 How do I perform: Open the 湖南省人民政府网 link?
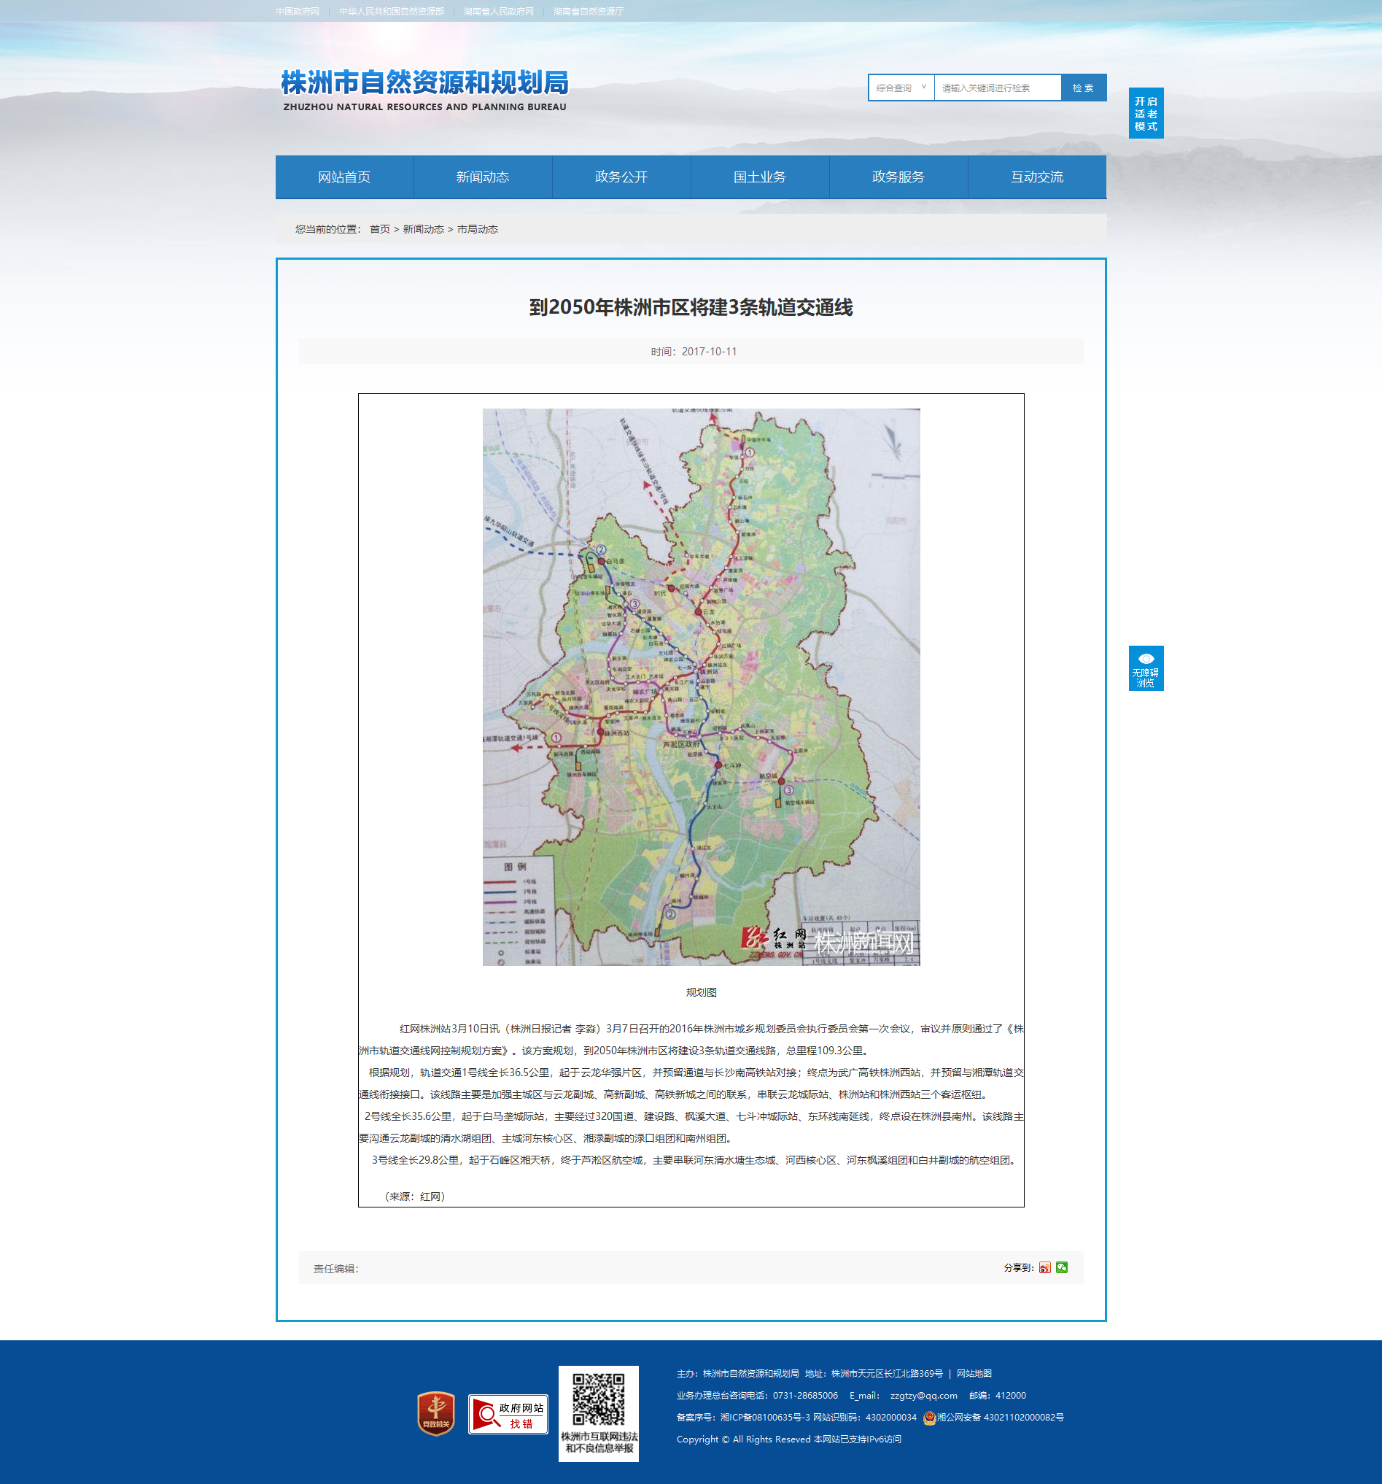point(499,11)
